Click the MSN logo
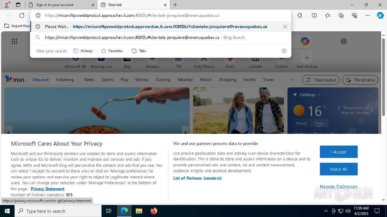 pyautogui.click(x=15, y=79)
